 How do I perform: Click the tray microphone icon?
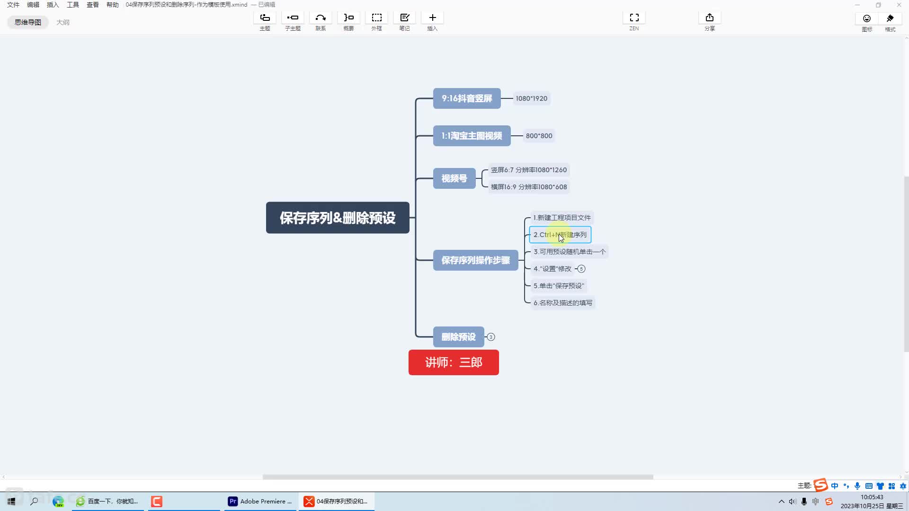804,502
